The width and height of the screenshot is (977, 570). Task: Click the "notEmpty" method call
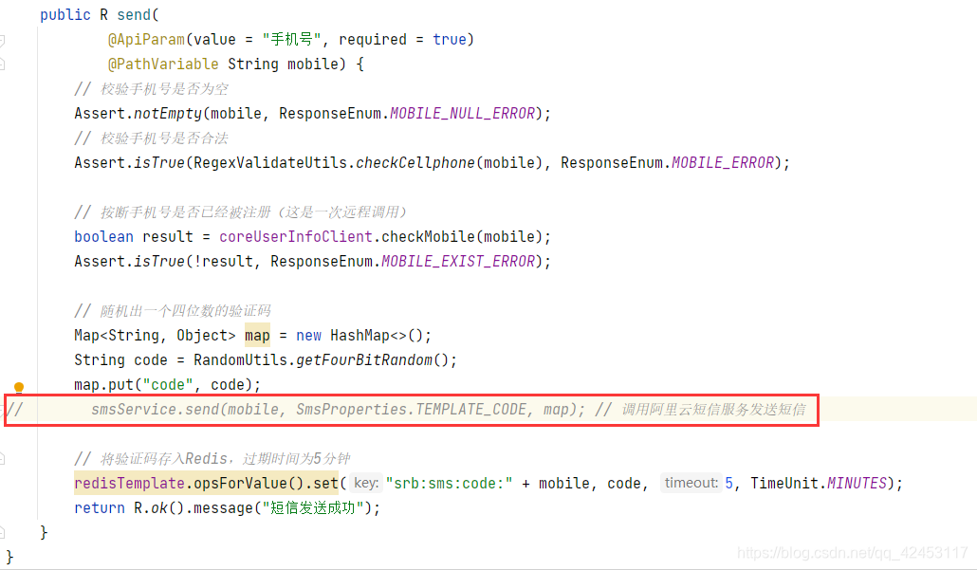(168, 114)
